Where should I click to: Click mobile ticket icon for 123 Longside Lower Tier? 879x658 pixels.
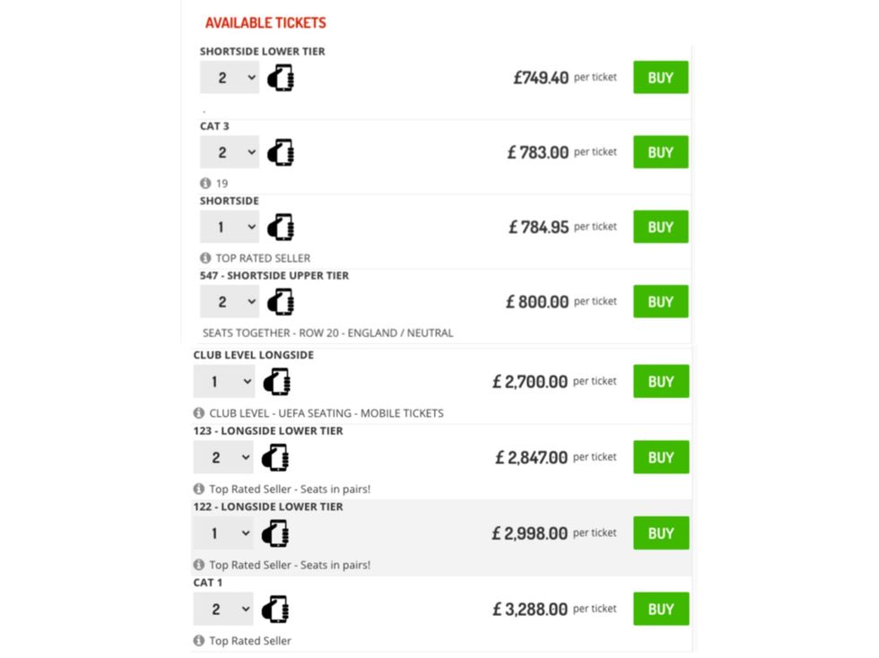pos(275,458)
